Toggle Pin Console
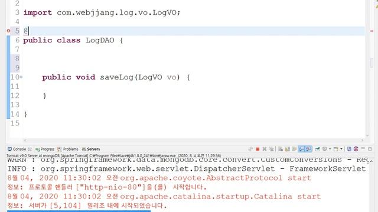Viewport: 378px width, 212px height. click(318, 149)
